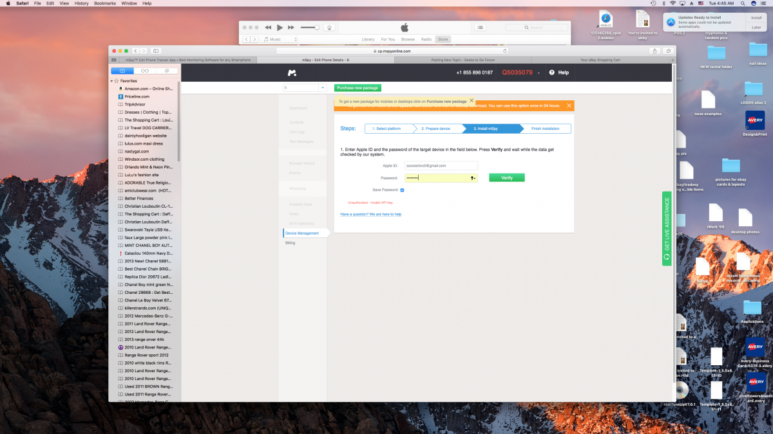Open Siri from the menu bar
Image resolution: width=773 pixels, height=434 pixels.
click(x=754, y=3)
